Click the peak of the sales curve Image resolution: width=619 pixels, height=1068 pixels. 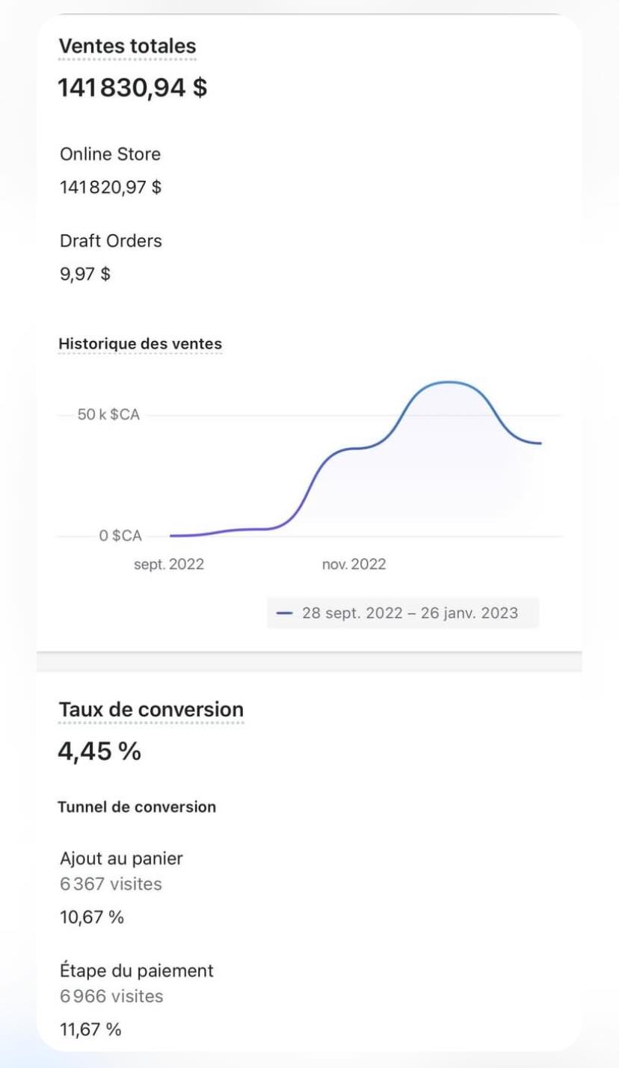point(449,382)
